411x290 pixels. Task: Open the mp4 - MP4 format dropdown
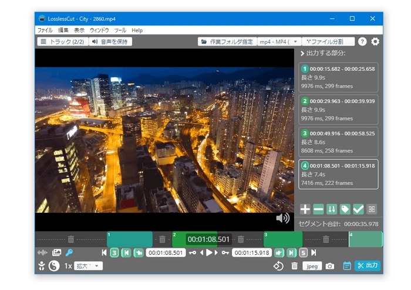279,42
